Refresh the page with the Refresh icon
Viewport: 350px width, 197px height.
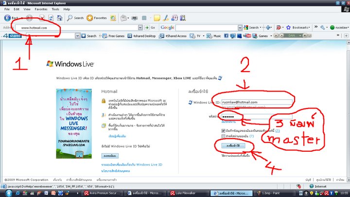[51, 18]
